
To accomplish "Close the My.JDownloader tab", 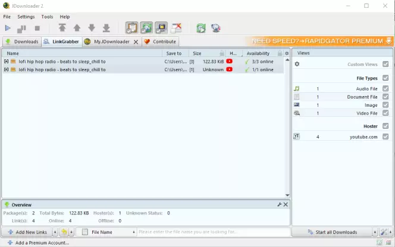I will [x=136, y=42].
